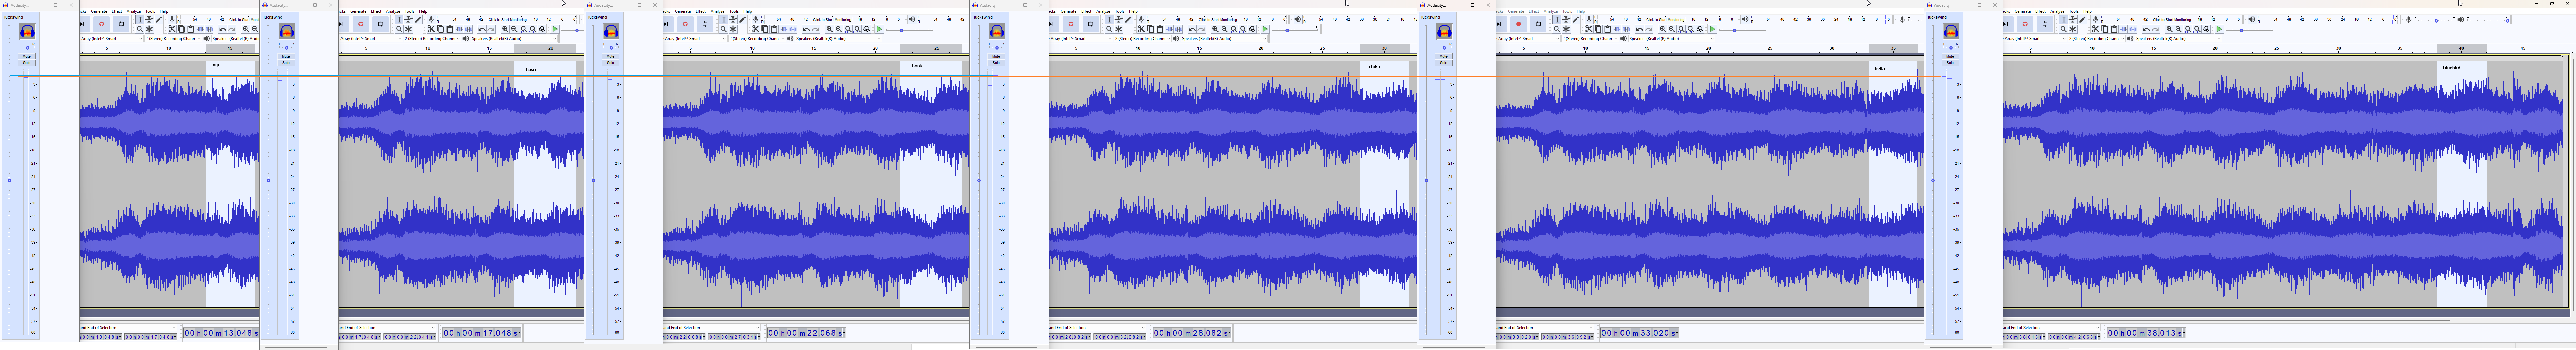Adjust the pan slider in the mixer beside honk
2576x350 pixels.
click(x=611, y=46)
